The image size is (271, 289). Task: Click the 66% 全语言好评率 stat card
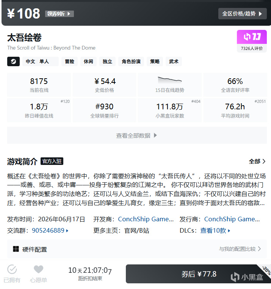point(235,85)
